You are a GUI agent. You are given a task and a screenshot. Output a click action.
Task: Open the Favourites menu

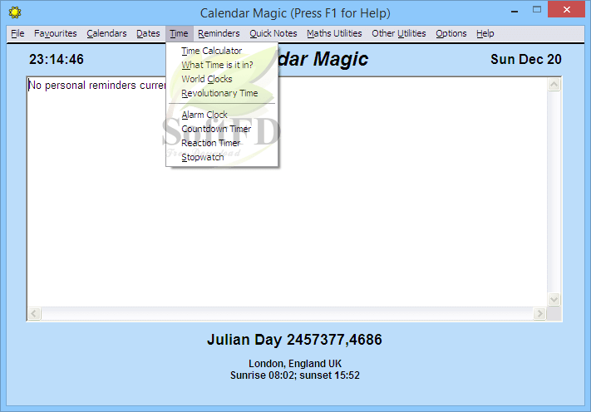[x=56, y=33]
